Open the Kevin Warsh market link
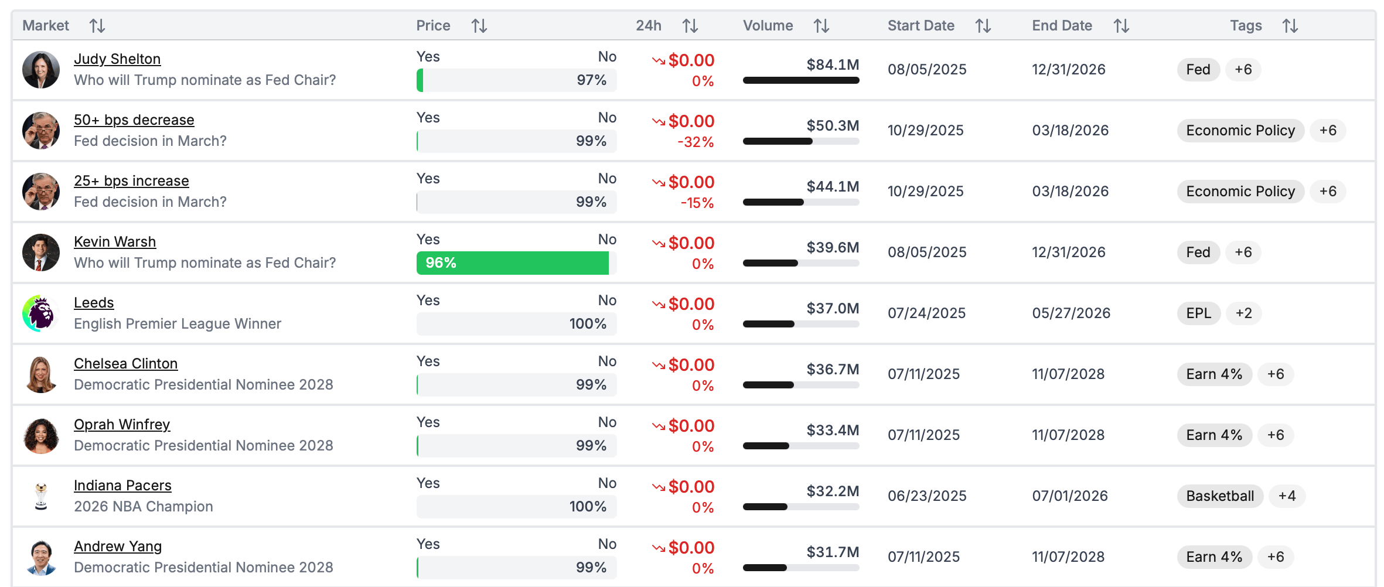The width and height of the screenshot is (1384, 587). 115,242
